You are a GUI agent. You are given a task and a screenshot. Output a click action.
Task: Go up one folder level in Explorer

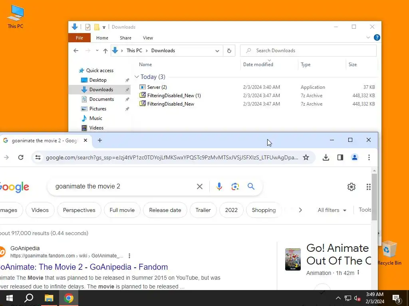coord(105,51)
